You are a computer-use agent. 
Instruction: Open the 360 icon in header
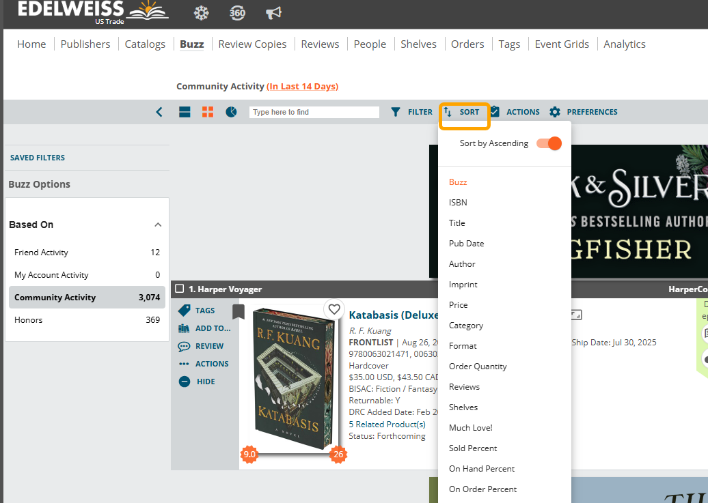click(x=237, y=13)
